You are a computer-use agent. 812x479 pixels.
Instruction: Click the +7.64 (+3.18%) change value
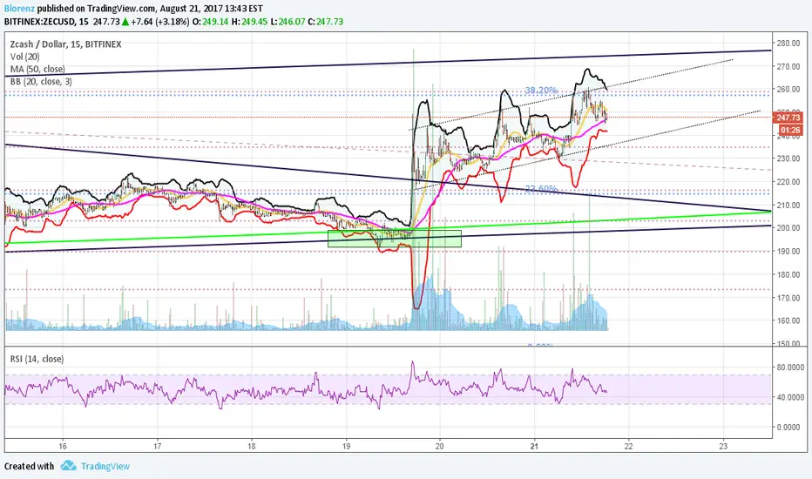pos(159,22)
